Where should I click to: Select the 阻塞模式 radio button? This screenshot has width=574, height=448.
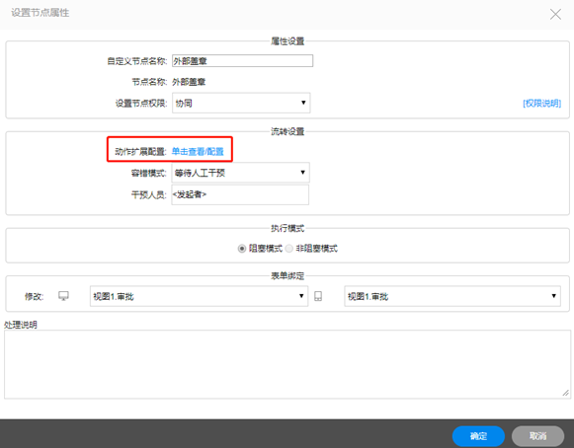point(242,249)
